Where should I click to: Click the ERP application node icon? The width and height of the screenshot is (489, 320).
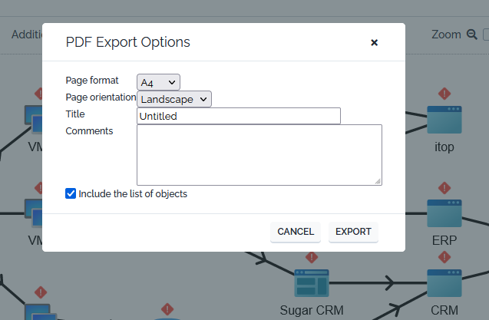point(444,213)
